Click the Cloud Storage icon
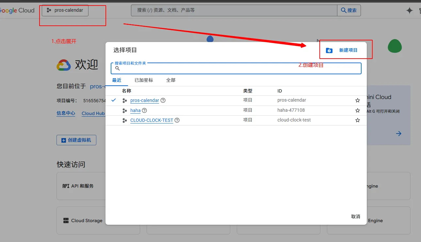Viewport: 421px width, 242px height. pyautogui.click(x=66, y=221)
